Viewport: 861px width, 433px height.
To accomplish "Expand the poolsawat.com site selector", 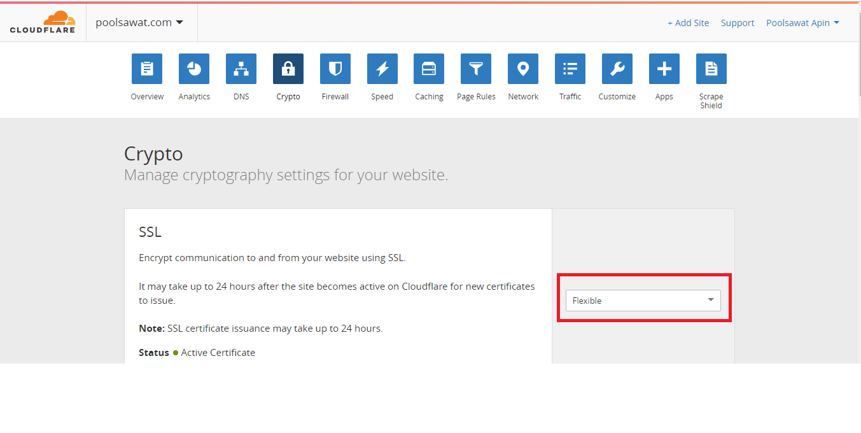I will tap(139, 22).
